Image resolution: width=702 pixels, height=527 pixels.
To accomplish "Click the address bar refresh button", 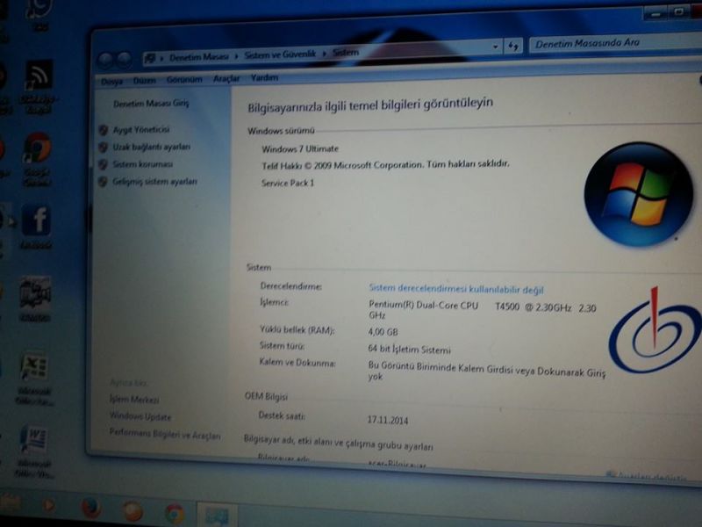I will (513, 46).
